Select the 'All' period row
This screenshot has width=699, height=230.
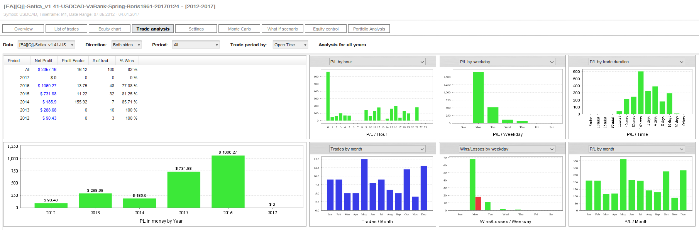click(x=71, y=69)
